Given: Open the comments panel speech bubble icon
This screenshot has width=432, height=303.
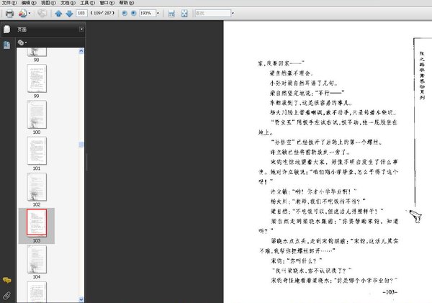Looking at the screenshot, I should (6, 280).
